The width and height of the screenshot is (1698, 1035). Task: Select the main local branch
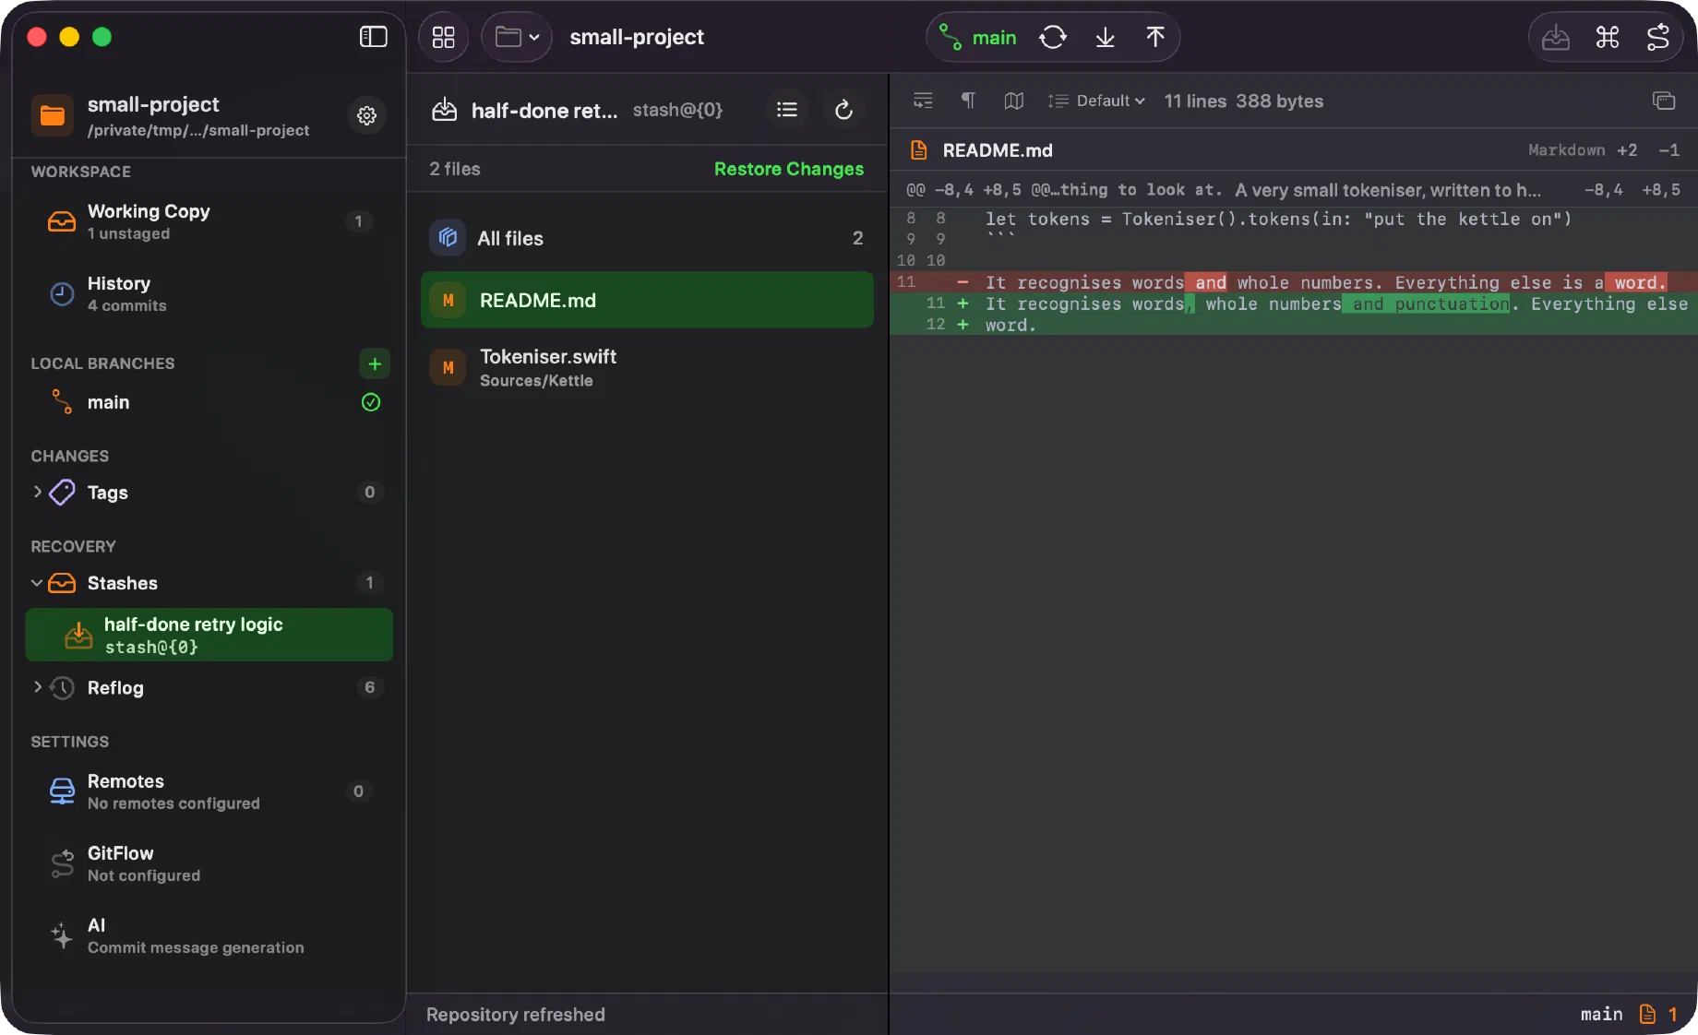pyautogui.click(x=209, y=402)
